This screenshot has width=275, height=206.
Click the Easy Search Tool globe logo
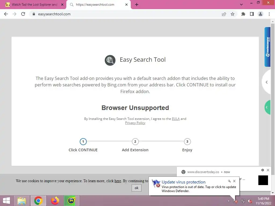click(x=110, y=60)
